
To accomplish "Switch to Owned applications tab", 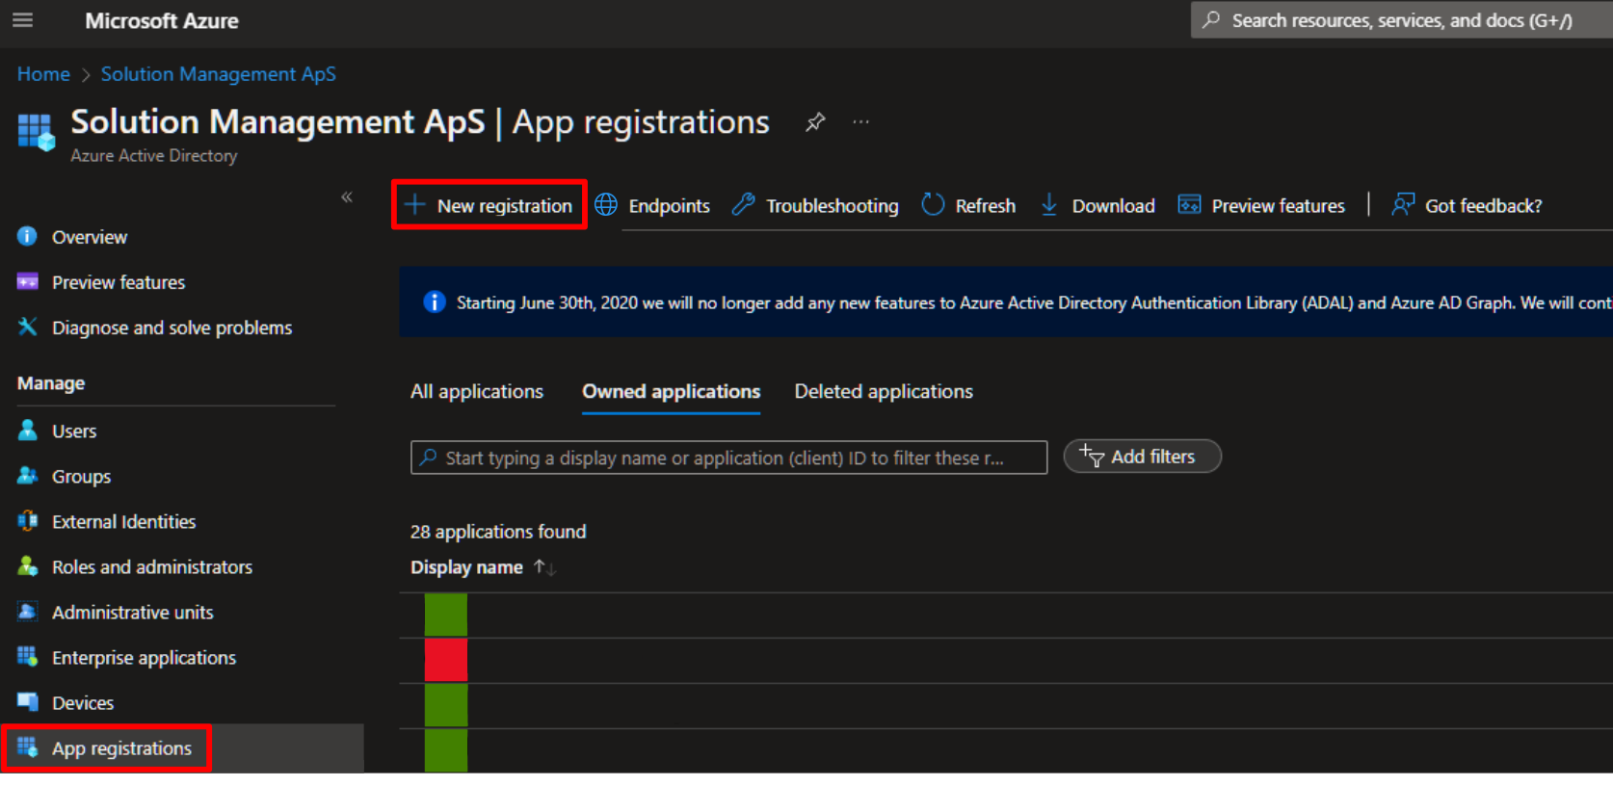I will point(671,391).
